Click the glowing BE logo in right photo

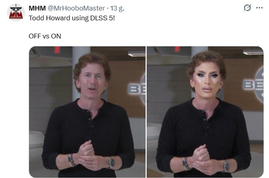pos(253,85)
